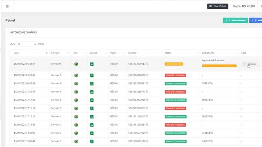Click 'Aguarde até 3 minutos' text
The image size is (262, 147).
click(213, 60)
